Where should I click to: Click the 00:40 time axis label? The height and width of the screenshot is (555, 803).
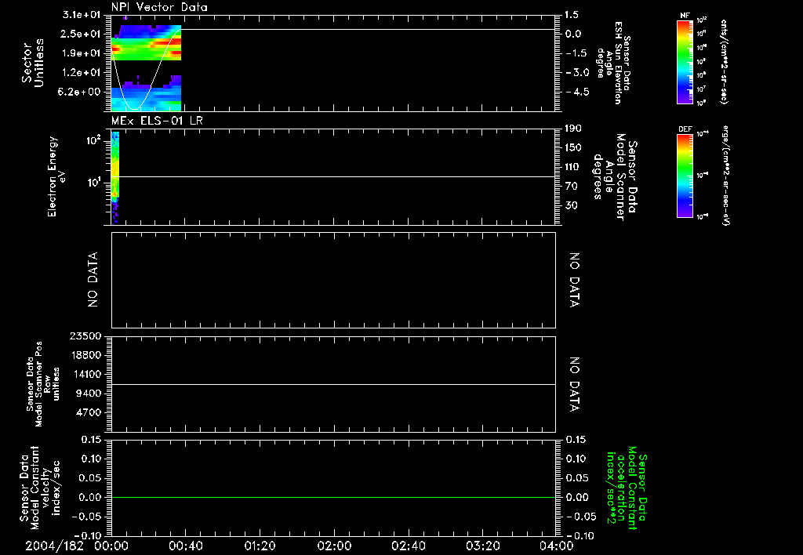click(x=186, y=546)
